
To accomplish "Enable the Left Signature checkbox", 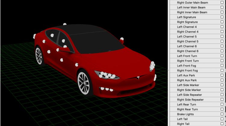I will click(222, 17).
